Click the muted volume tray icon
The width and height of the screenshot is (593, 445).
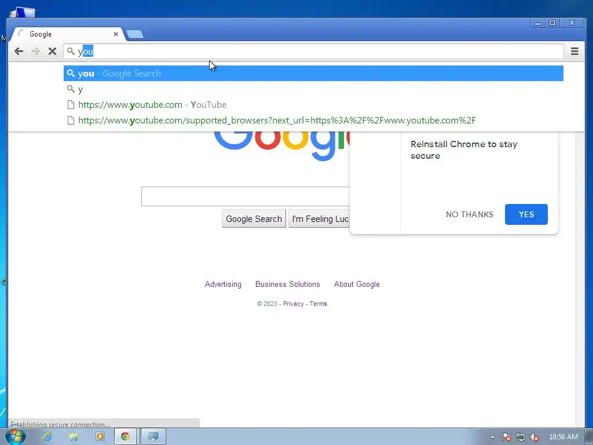tap(535, 437)
